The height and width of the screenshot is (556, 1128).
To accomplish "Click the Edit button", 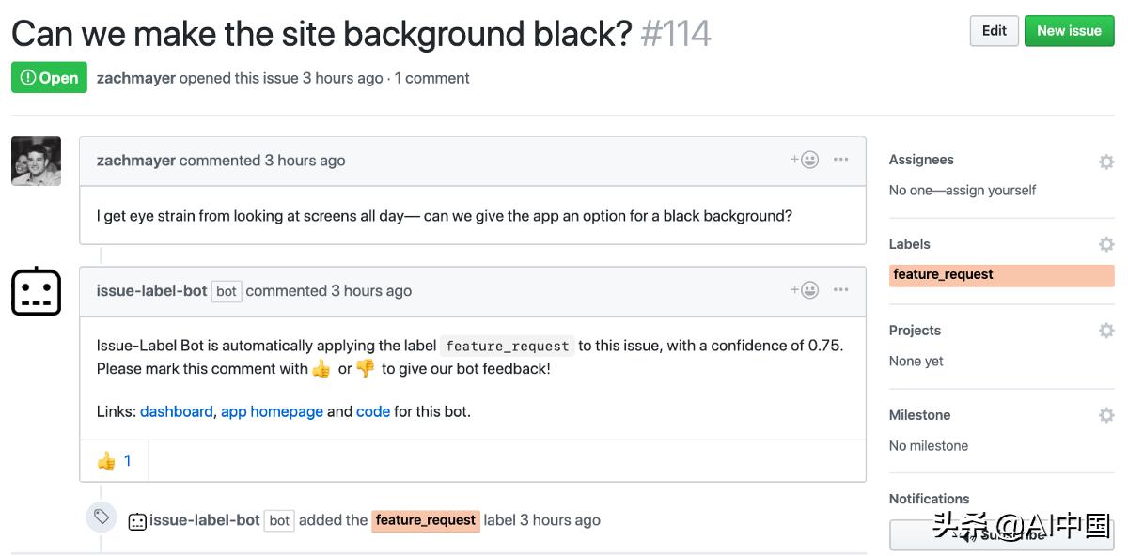I will pyautogui.click(x=994, y=30).
